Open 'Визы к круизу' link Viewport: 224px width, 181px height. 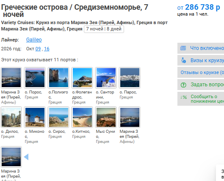tap(207, 60)
